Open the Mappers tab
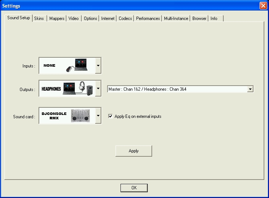The height and width of the screenshot is (198, 269). click(x=57, y=18)
